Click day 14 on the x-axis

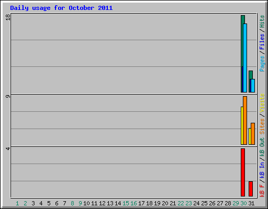click(x=118, y=203)
